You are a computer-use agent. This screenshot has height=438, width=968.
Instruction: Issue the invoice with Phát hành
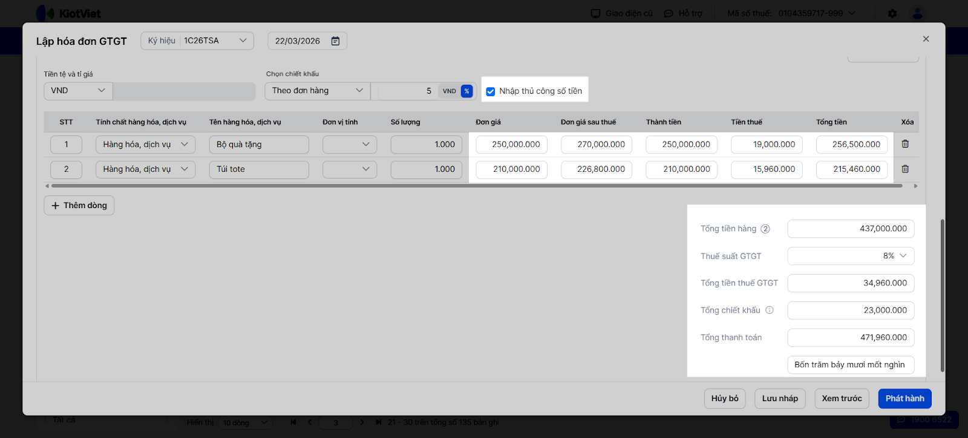click(x=905, y=399)
